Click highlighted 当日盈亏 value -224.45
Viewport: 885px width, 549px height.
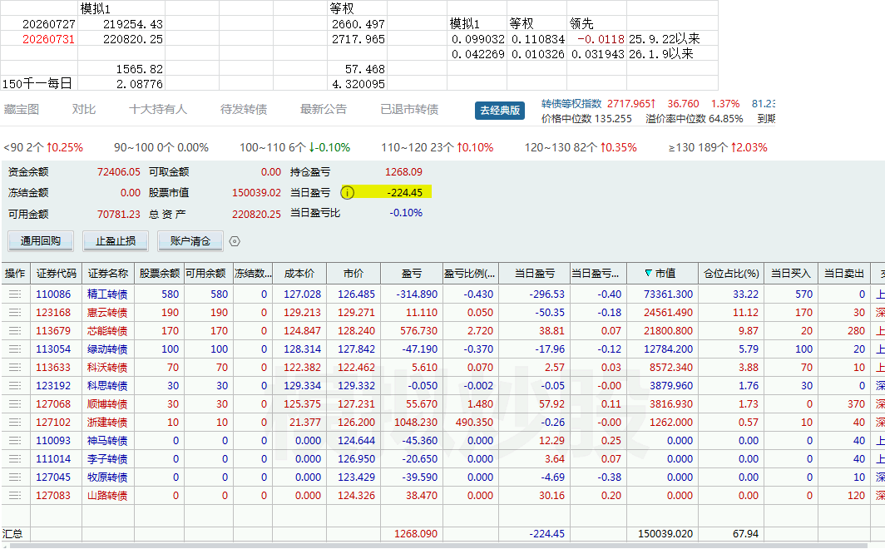pyautogui.click(x=405, y=192)
